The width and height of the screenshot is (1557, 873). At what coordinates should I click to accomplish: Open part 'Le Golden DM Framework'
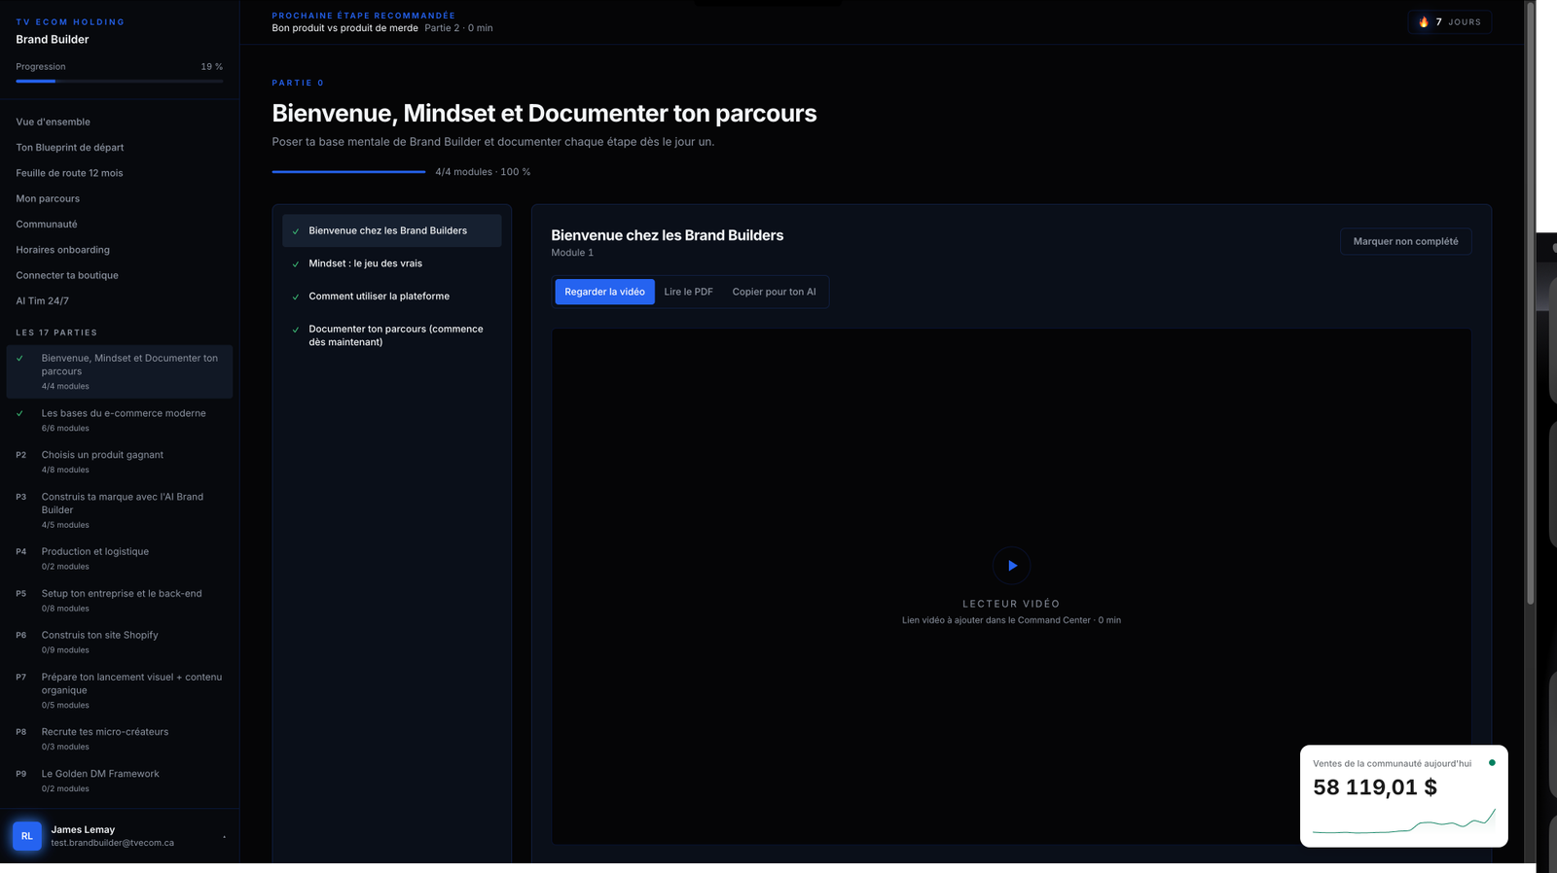click(120, 781)
